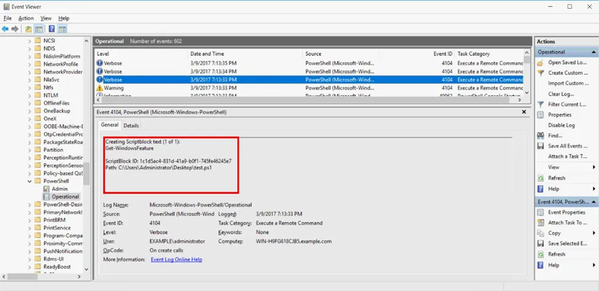Click the Save All Events floppy icon
599x291 pixels.
[540, 146]
